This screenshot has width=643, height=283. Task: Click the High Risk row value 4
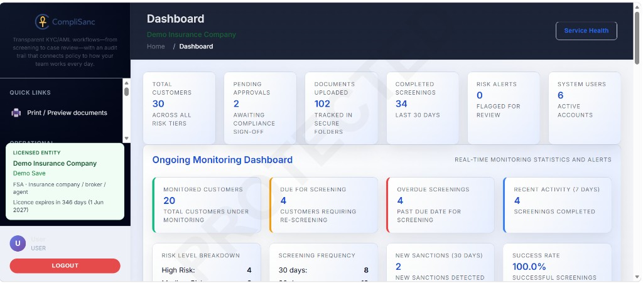tap(249, 270)
